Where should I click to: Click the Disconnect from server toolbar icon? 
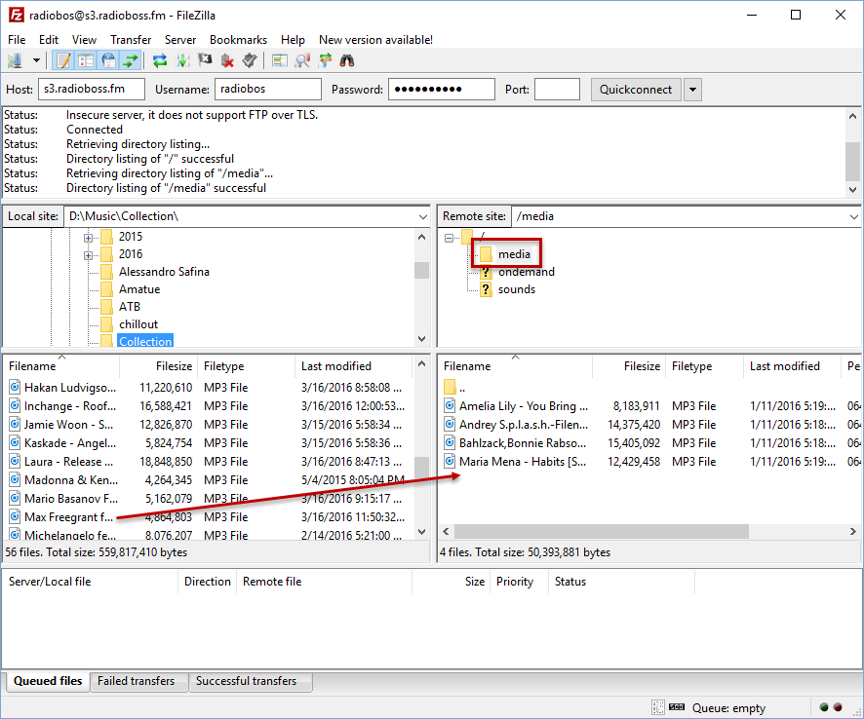227,60
